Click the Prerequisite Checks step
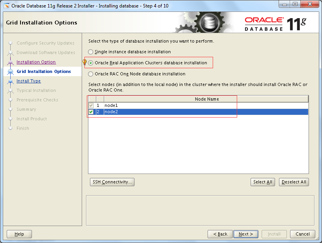 coord(37,100)
